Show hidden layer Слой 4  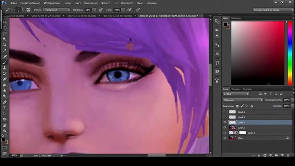225,112
